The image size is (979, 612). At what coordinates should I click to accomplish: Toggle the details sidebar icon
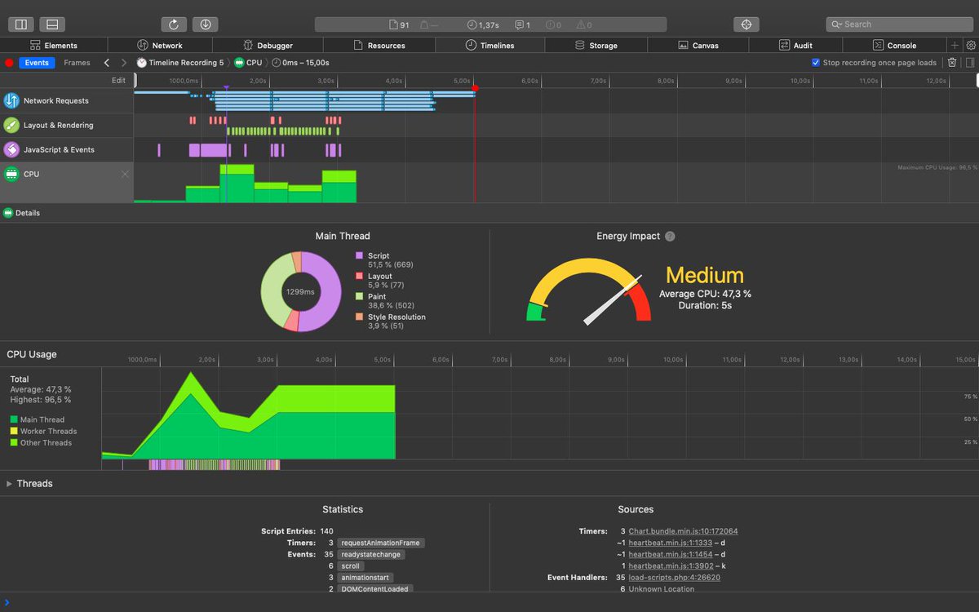point(970,63)
